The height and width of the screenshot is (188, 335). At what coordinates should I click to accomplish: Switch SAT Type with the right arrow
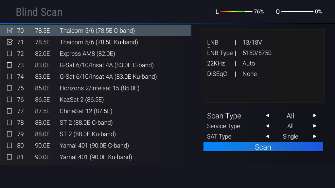(x=314, y=136)
